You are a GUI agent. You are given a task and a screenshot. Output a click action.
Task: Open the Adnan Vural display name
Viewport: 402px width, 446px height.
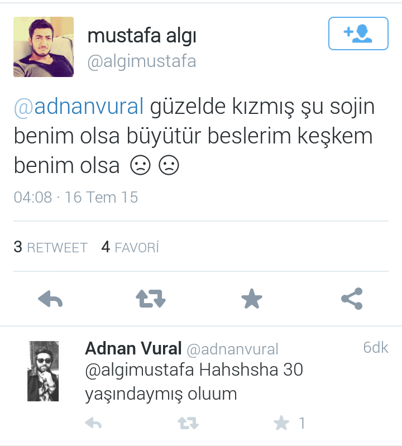133,348
